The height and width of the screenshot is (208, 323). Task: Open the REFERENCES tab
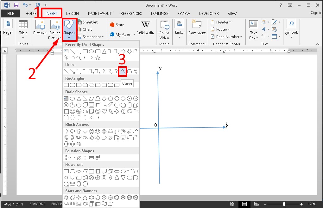[131, 14]
